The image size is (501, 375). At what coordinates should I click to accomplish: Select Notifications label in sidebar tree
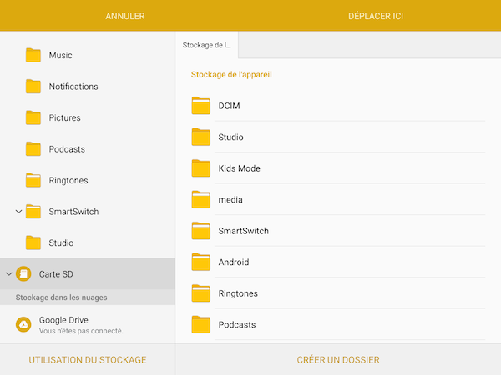click(x=73, y=87)
